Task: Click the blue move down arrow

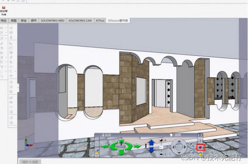Action: click(151, 150)
